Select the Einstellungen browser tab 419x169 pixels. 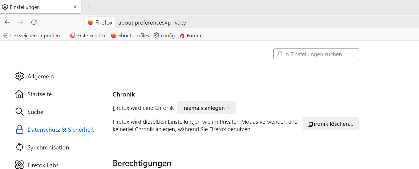click(x=36, y=7)
